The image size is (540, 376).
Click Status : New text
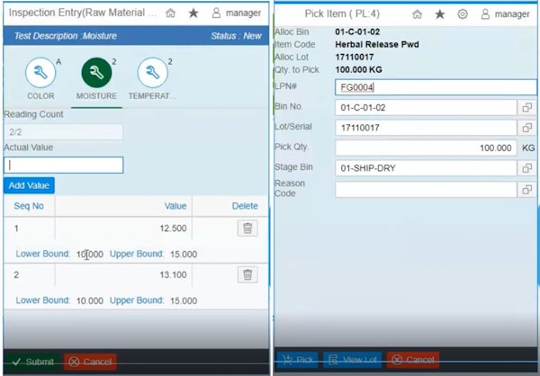[x=236, y=36]
